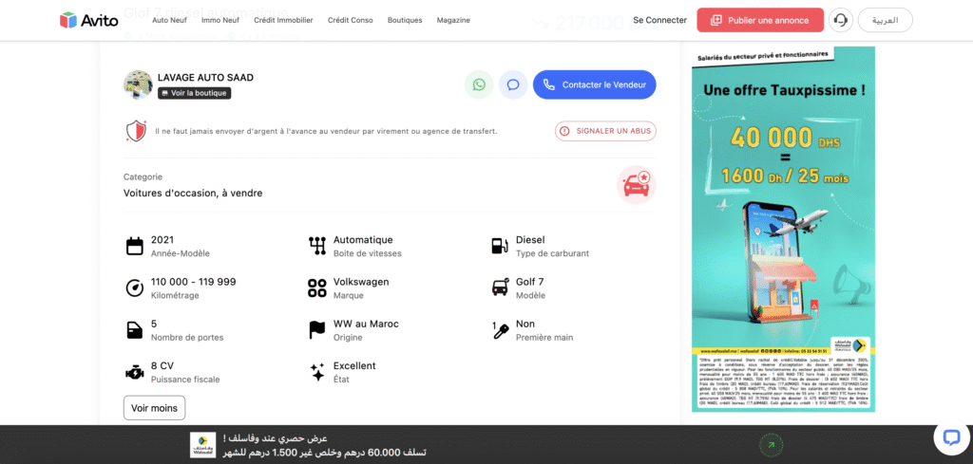Click the key icon beside Première main
Image resolution: width=973 pixels, height=464 pixels.
(500, 330)
